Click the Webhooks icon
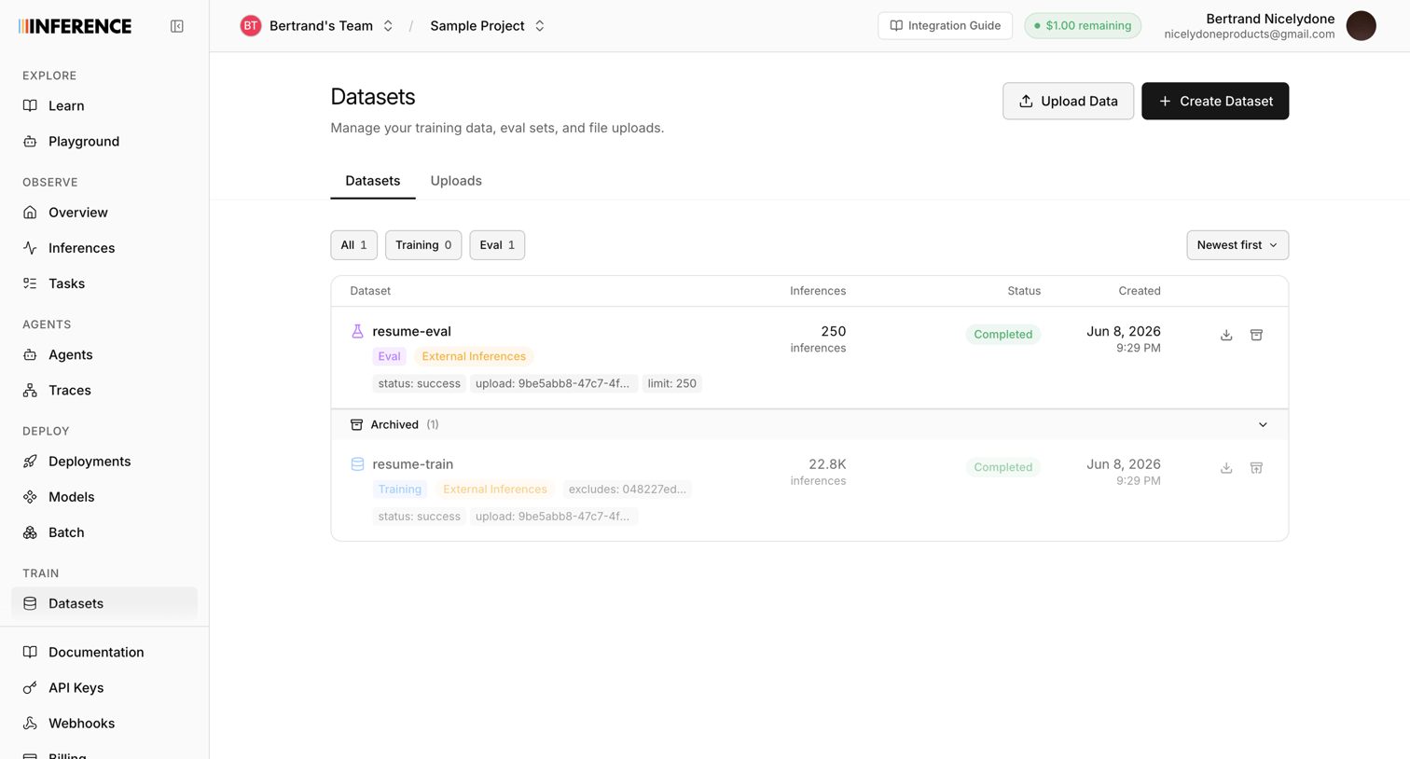 [x=30, y=724]
